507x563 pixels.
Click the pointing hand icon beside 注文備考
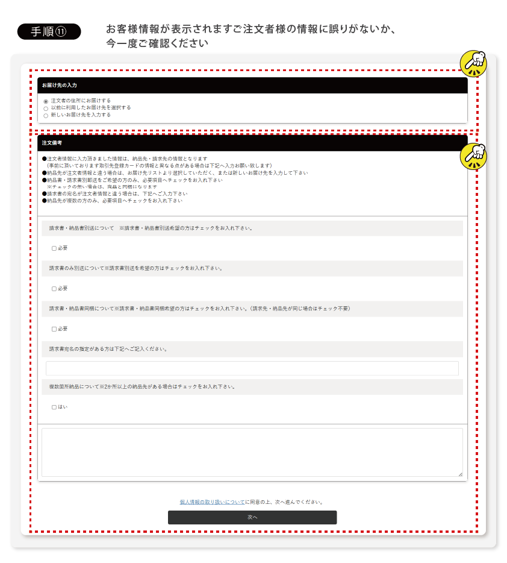(x=473, y=156)
